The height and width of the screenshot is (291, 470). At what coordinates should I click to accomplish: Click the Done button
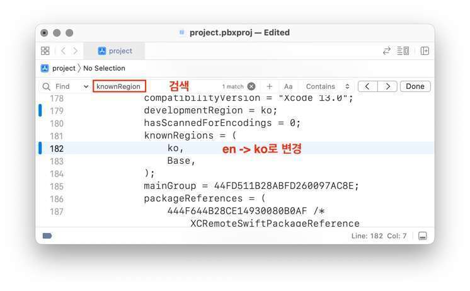(415, 86)
